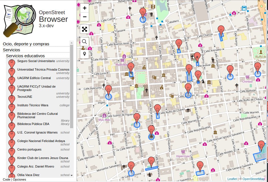The height and width of the screenshot is (182, 268).
Task: Select UAGRM Edificio Central in list
Action: coord(34,78)
